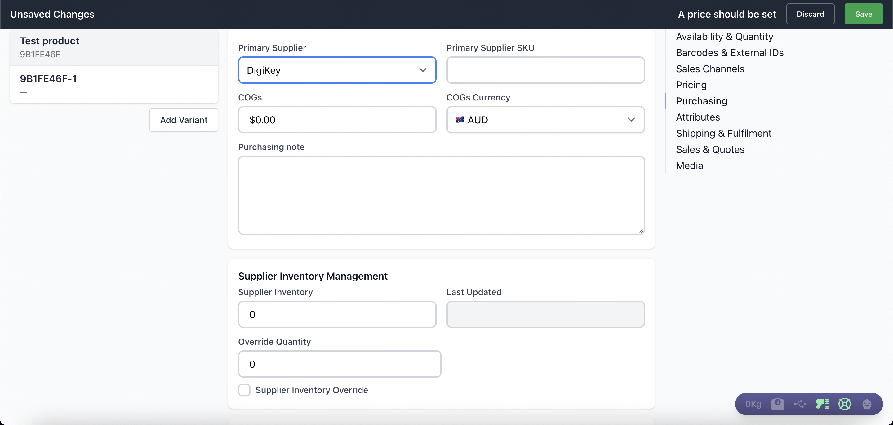893x425 pixels.
Task: Click the green crosshair target icon
Action: pyautogui.click(x=844, y=404)
